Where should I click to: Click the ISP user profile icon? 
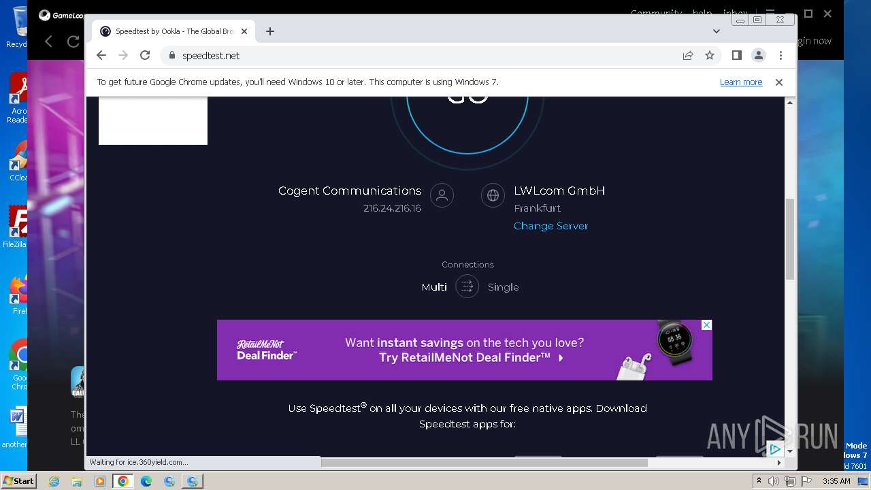(442, 195)
